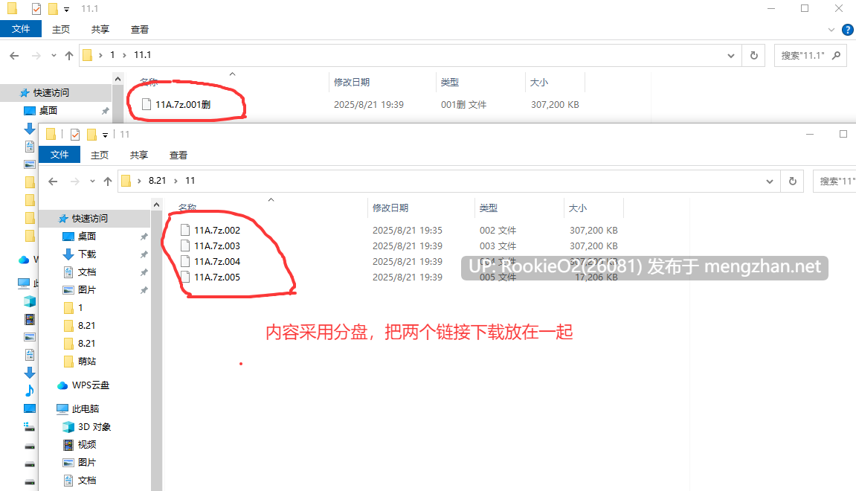Open 文档 under quick access in 11 window
The image size is (856, 491).
click(x=87, y=272)
